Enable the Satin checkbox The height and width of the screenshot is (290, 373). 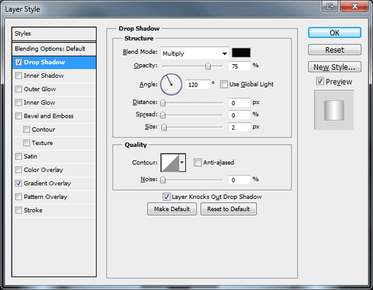(x=19, y=156)
